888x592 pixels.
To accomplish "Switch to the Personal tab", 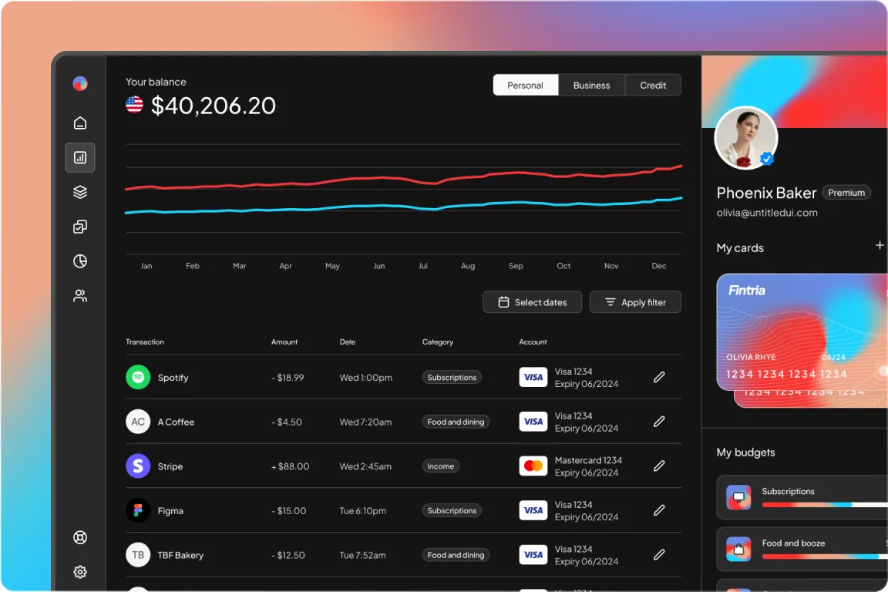I will click(525, 85).
